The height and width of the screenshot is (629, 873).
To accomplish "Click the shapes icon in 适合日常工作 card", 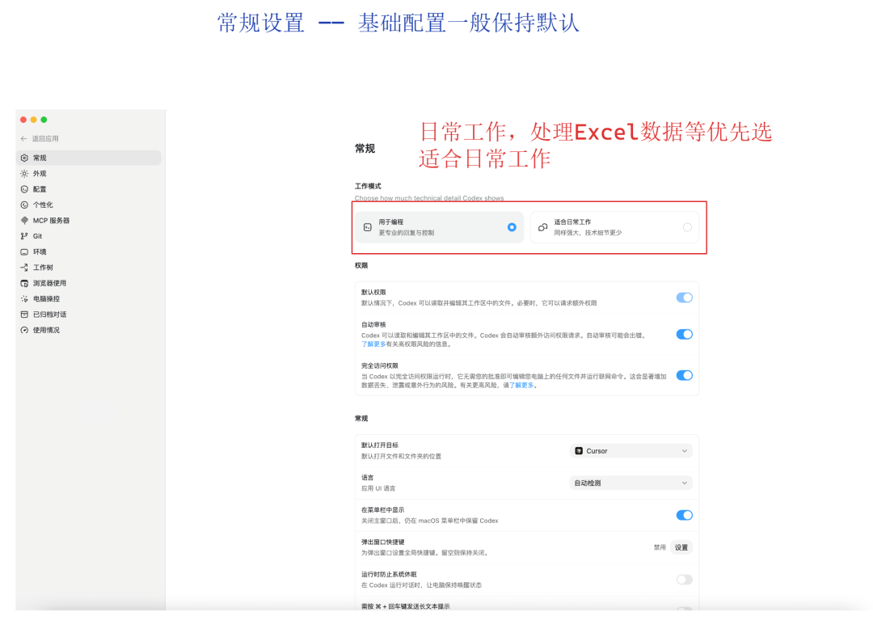I will tap(542, 227).
